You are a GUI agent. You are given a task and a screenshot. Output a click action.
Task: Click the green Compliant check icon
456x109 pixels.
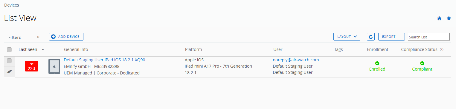pyautogui.click(x=422, y=63)
